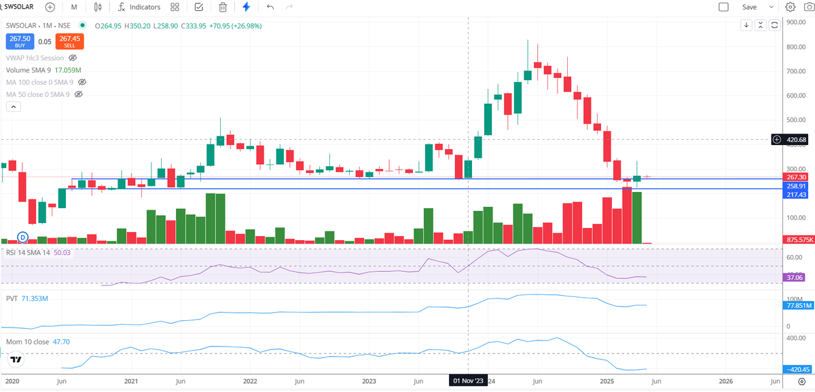
Task: Move the pane down with arrow icon
Action: pos(746,26)
